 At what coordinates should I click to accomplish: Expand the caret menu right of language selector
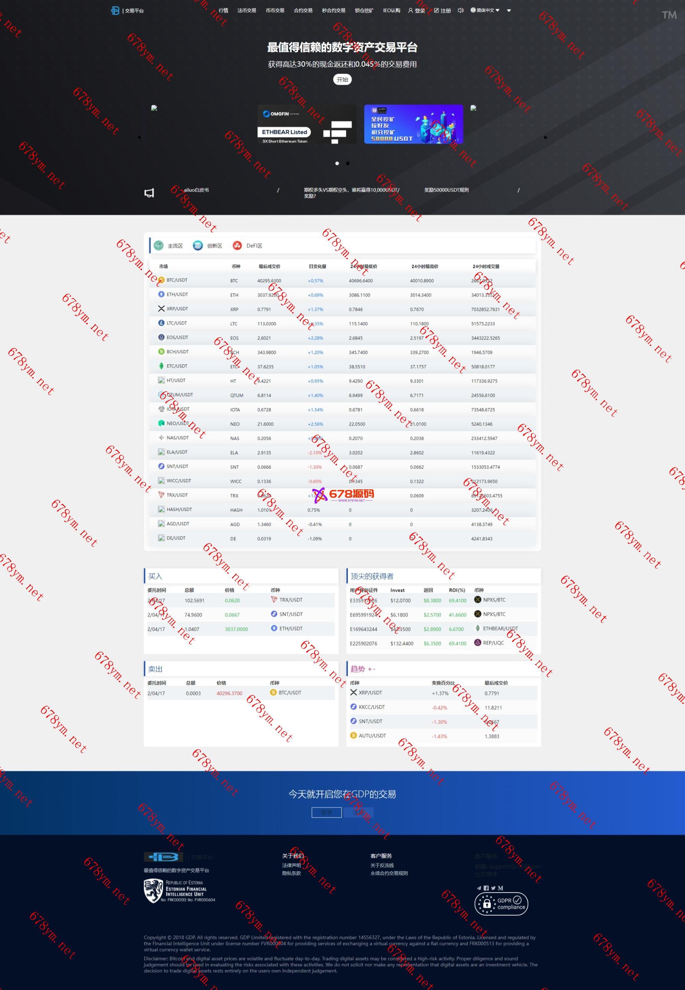pyautogui.click(x=509, y=11)
